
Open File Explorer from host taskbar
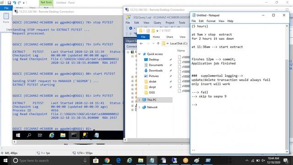pos(141,160)
